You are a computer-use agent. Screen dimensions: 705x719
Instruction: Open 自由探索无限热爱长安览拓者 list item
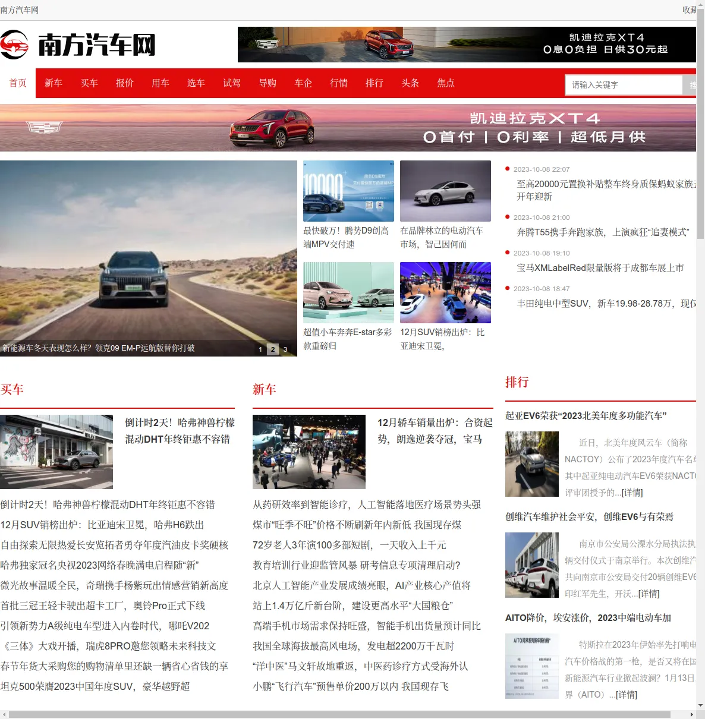pyautogui.click(x=115, y=545)
